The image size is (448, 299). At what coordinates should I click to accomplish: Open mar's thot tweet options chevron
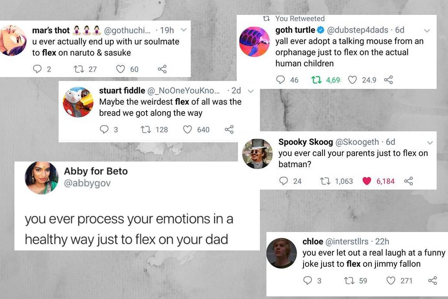[x=183, y=31]
